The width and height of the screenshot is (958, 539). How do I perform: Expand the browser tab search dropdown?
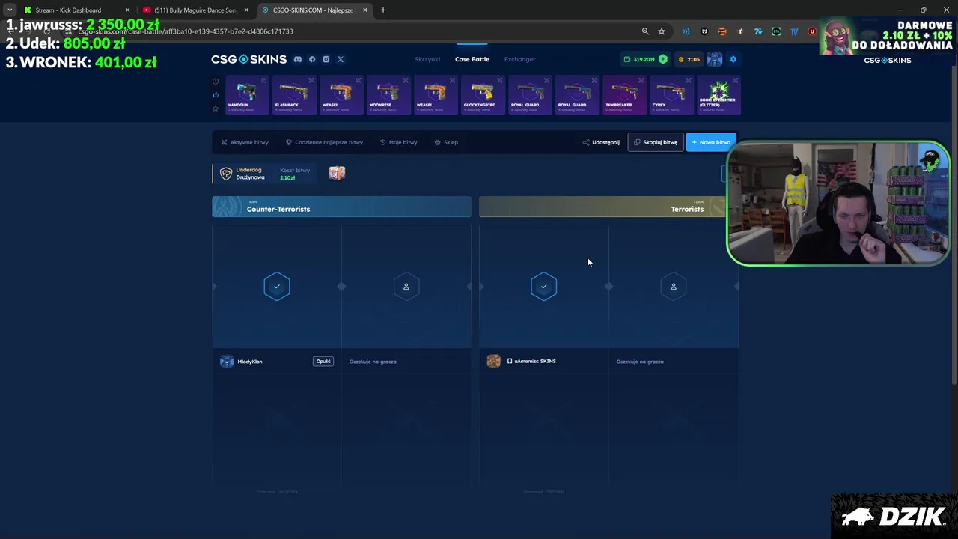9,10
